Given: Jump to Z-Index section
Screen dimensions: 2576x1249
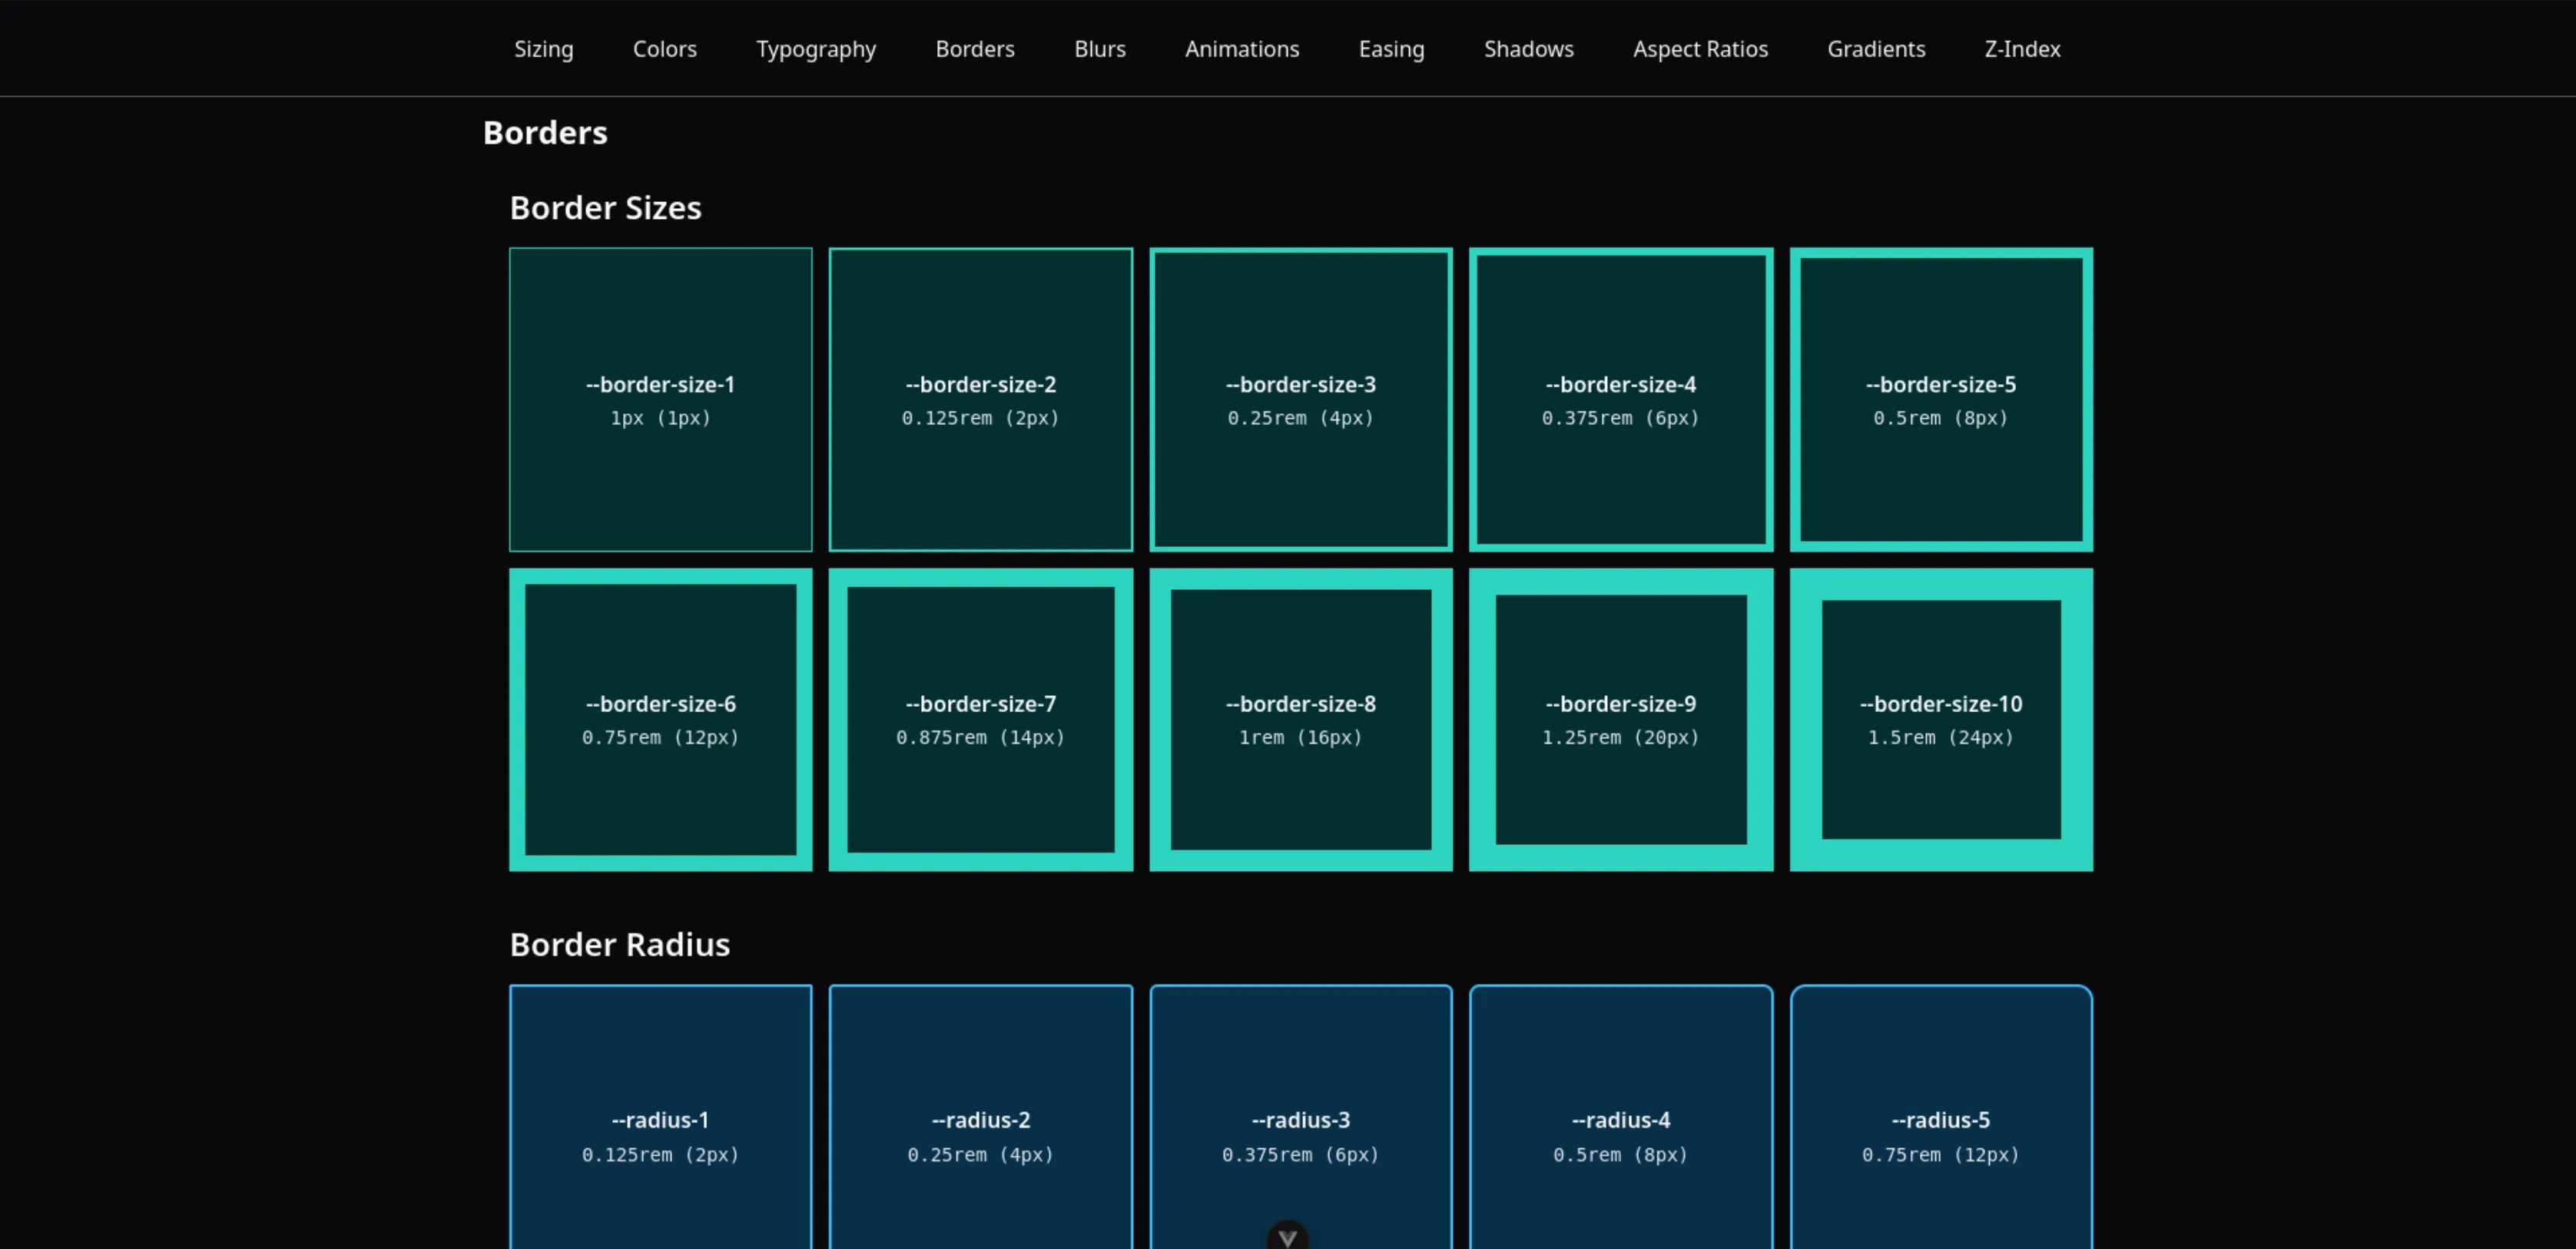Looking at the screenshot, I should pos(2022,49).
